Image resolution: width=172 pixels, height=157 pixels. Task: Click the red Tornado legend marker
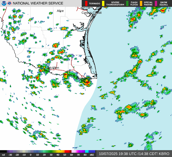tap(86, 3)
